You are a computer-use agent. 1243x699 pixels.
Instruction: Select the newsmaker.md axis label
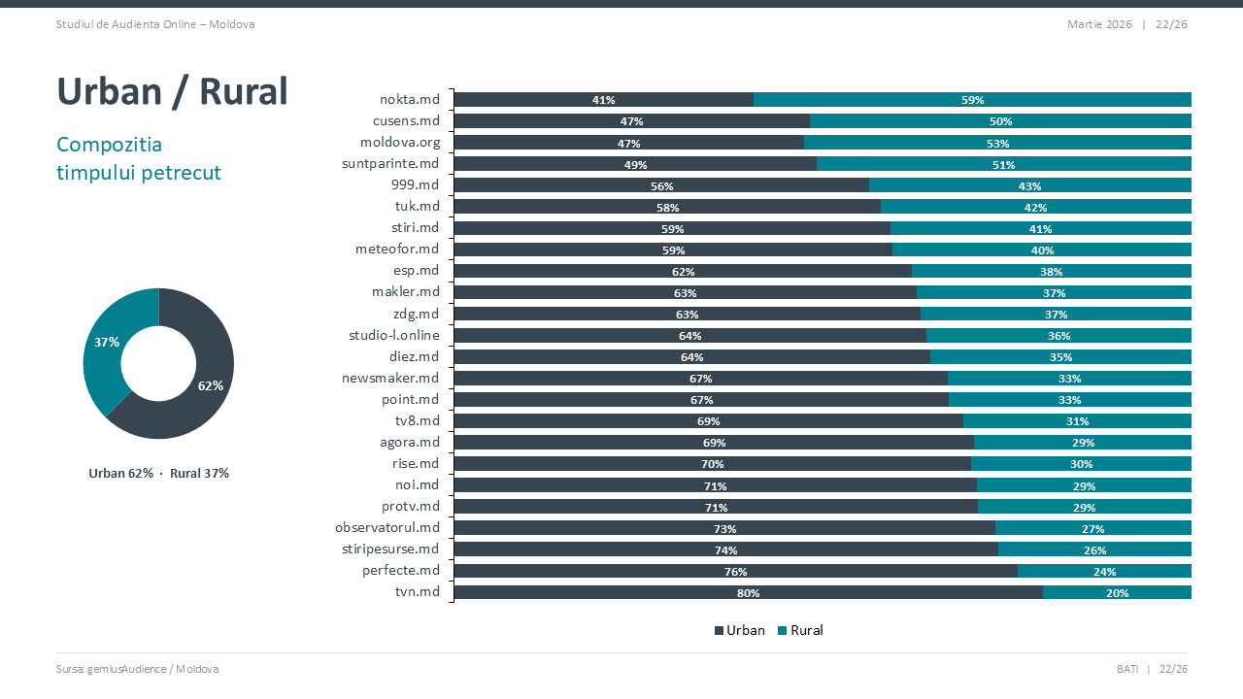tap(390, 378)
